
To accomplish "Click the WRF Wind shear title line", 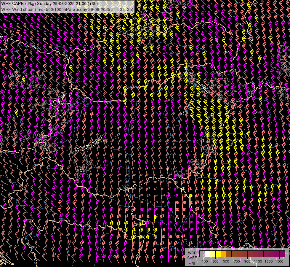I will (x=67, y=9).
